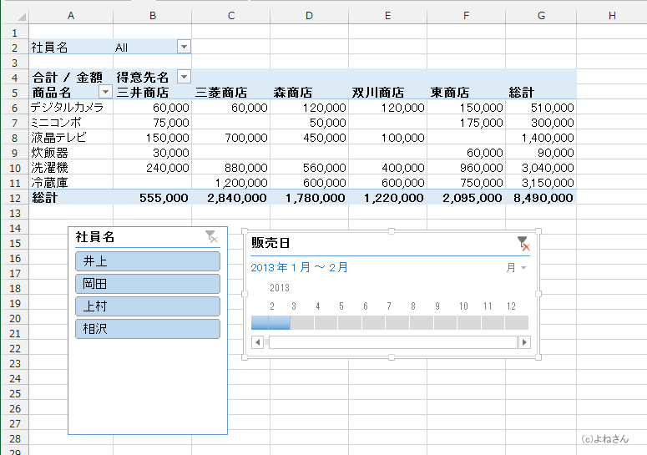Select row 6 header
The image size is (647, 455).
pyautogui.click(x=15, y=108)
